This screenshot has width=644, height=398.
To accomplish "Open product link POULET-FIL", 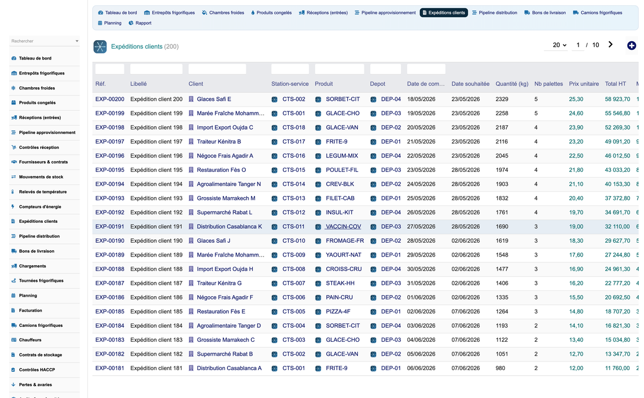I will [342, 170].
